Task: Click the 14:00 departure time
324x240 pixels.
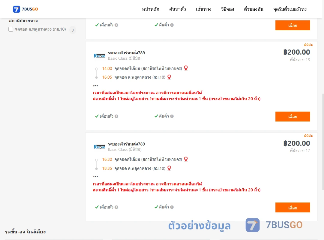Action: pos(107,68)
